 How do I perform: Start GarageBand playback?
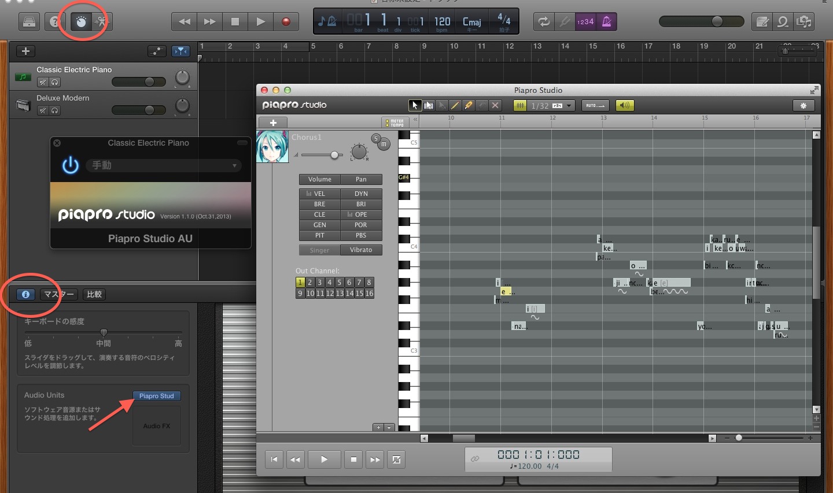click(x=260, y=22)
